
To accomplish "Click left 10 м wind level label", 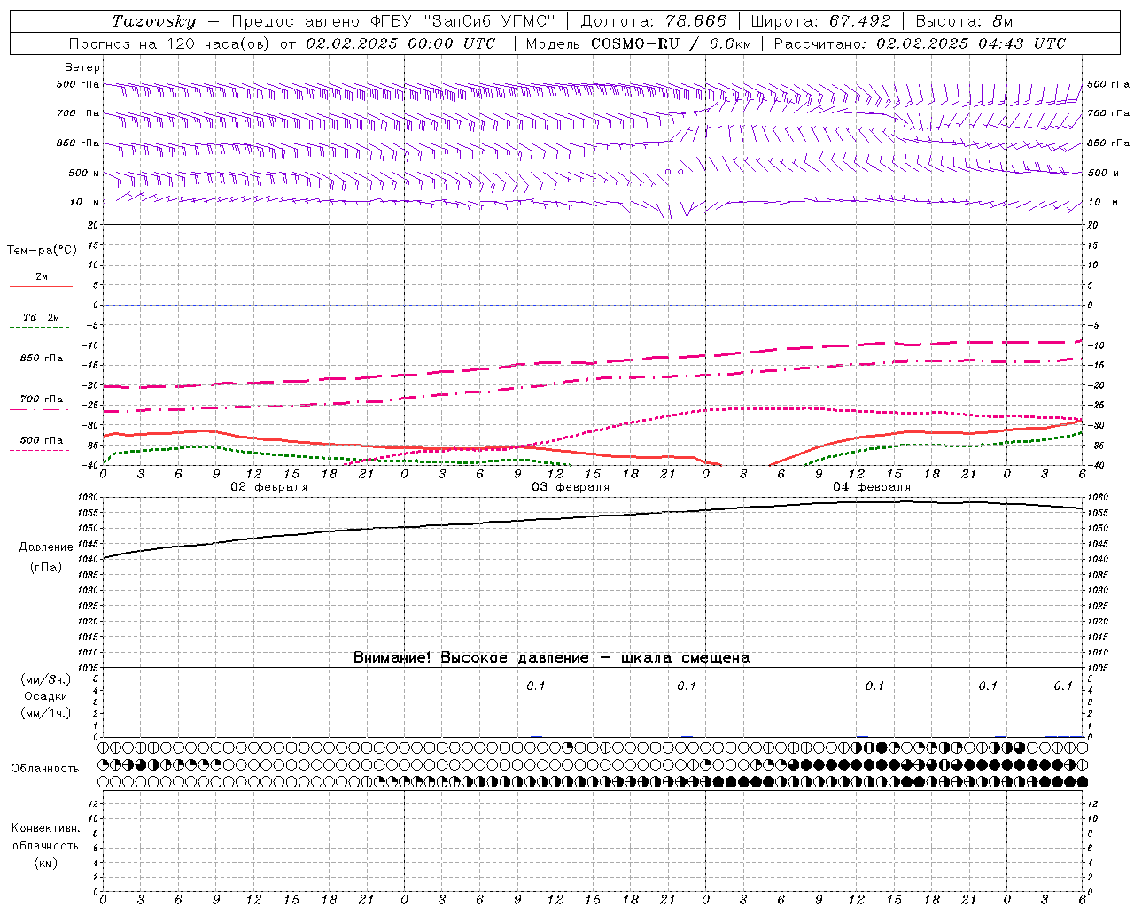I will coord(85,202).
